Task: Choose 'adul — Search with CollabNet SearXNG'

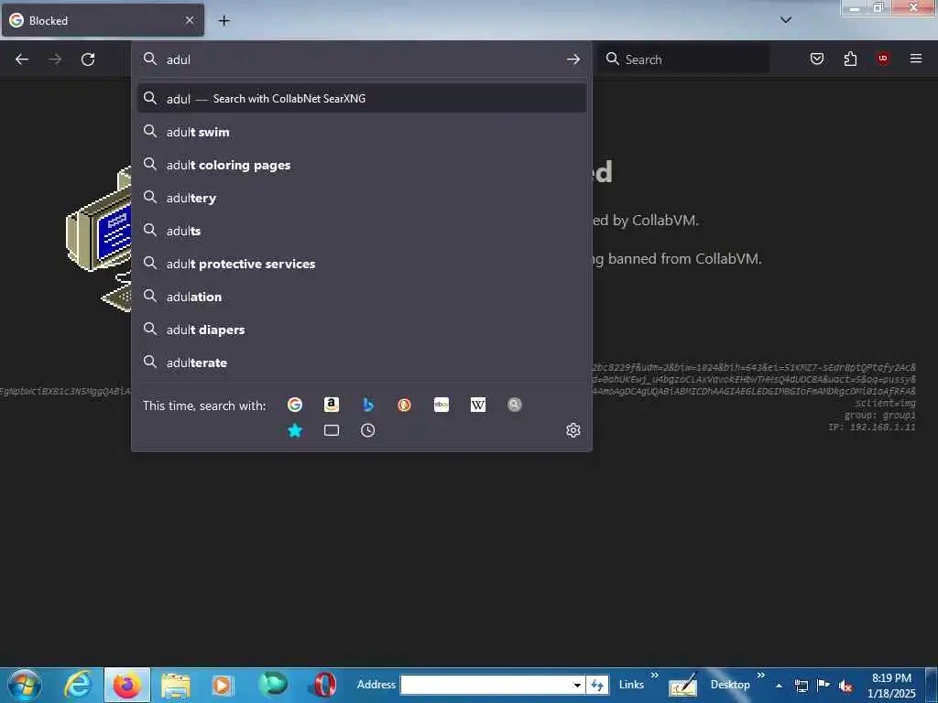Action: pos(361,99)
